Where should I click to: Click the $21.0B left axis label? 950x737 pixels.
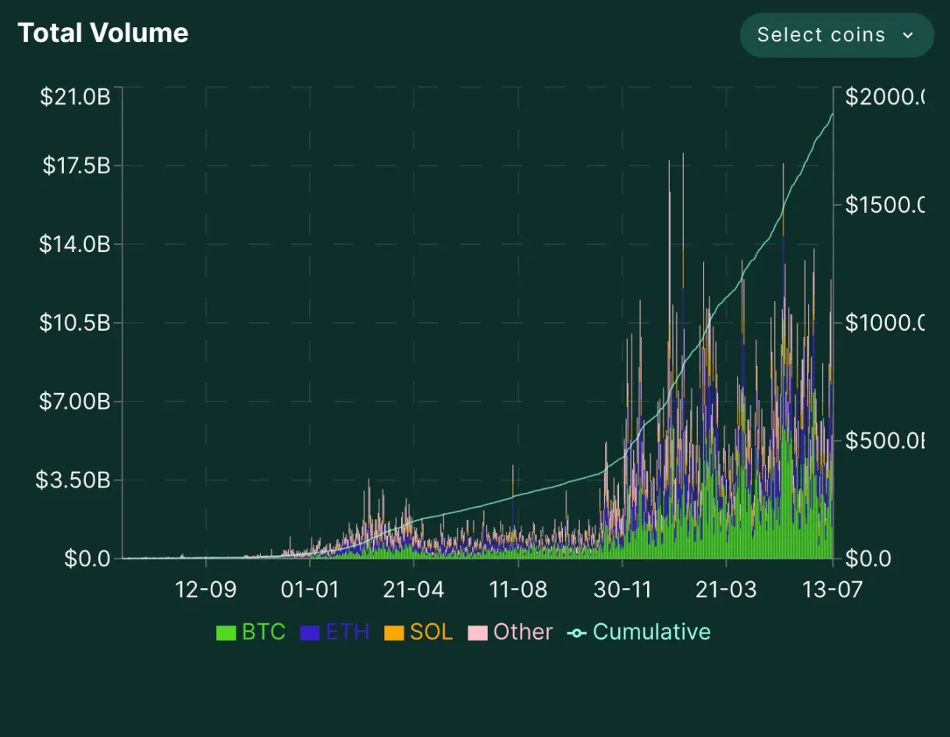point(75,97)
